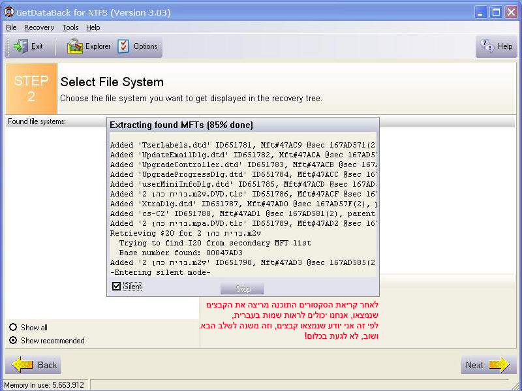
Task: Click 'Trying to find I20' log line
Action: pos(215,243)
